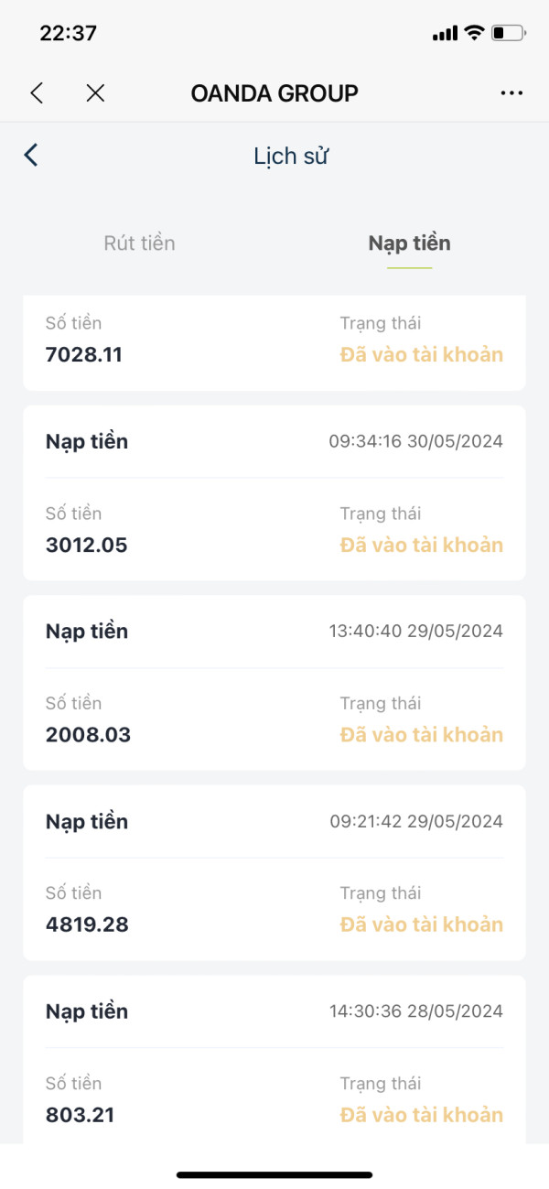Viewport: 549px width, 1189px height.
Task: Tap the cellular signal bars icon
Action: tap(445, 34)
